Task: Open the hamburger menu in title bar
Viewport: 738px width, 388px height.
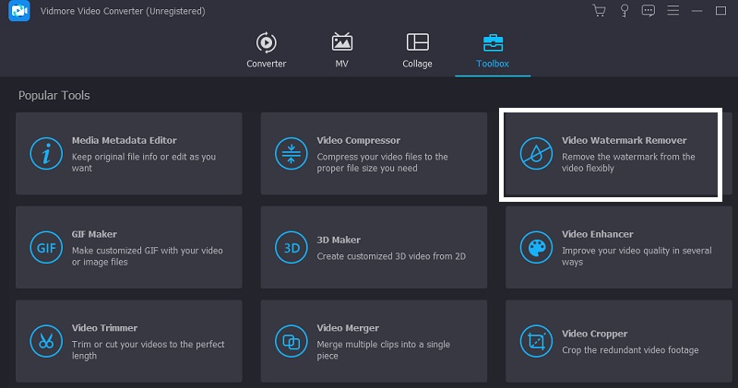Action: (x=673, y=11)
